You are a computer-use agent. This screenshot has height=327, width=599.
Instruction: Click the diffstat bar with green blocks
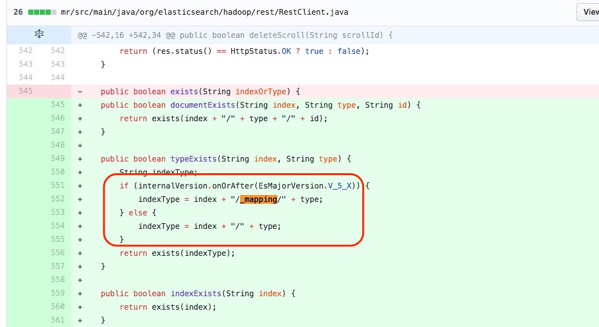point(42,12)
